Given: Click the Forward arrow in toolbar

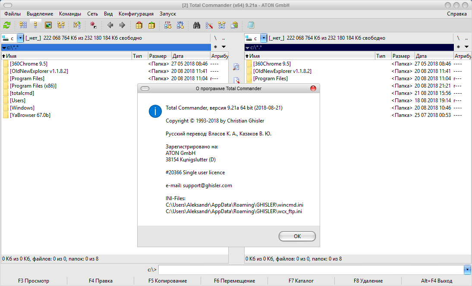Looking at the screenshot, I should click(122, 25).
